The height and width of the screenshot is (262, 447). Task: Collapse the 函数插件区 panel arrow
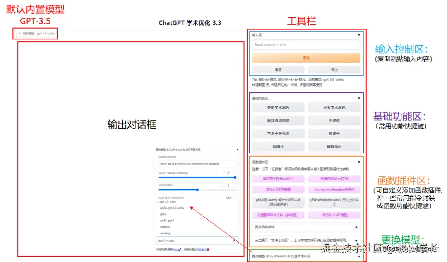(359, 162)
